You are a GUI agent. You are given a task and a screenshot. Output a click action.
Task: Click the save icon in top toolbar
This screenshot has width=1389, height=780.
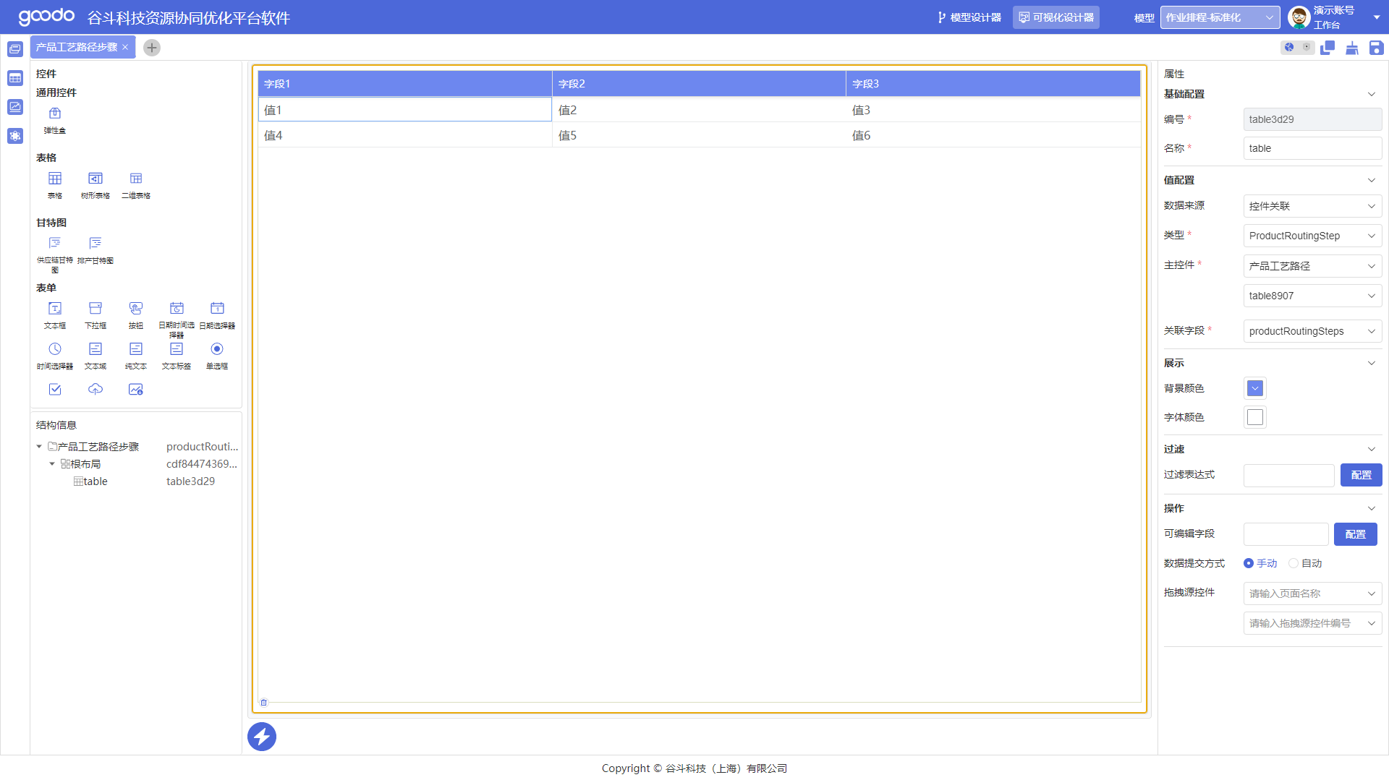click(1376, 48)
